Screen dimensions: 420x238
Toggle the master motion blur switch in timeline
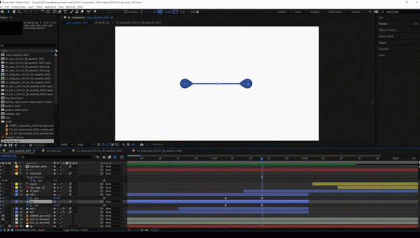pos(115,157)
